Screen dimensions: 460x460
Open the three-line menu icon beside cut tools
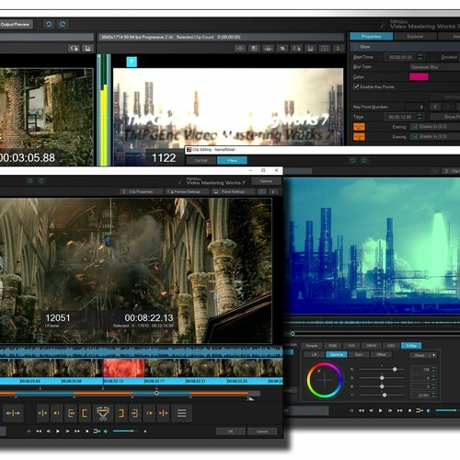(x=181, y=413)
